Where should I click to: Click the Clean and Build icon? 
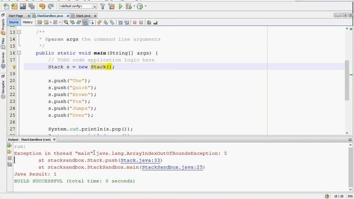111,6
